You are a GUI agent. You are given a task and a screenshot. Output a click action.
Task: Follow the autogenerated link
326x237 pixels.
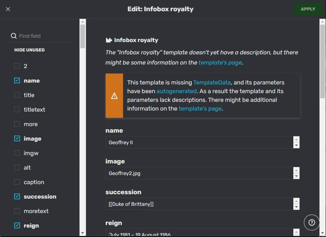177,91
